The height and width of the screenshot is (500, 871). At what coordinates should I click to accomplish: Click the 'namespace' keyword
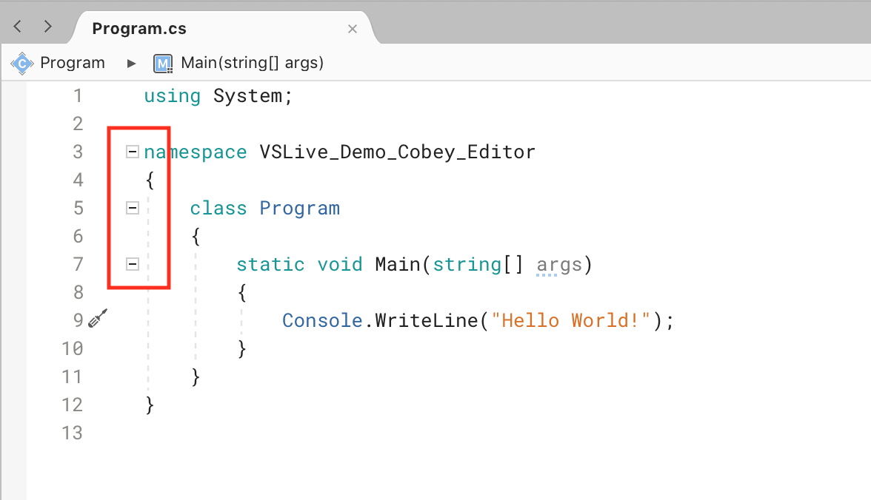pos(195,152)
